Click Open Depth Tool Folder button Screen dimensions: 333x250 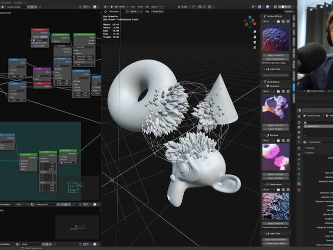pos(276,239)
